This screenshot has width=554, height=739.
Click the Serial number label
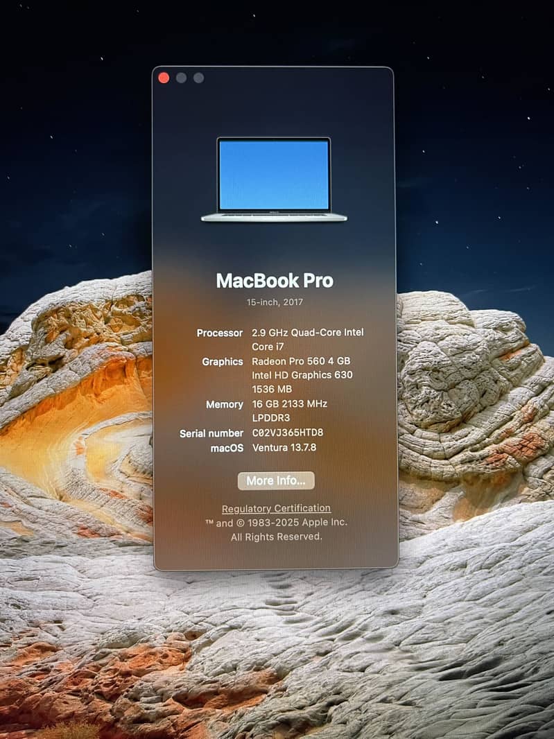[x=211, y=433]
